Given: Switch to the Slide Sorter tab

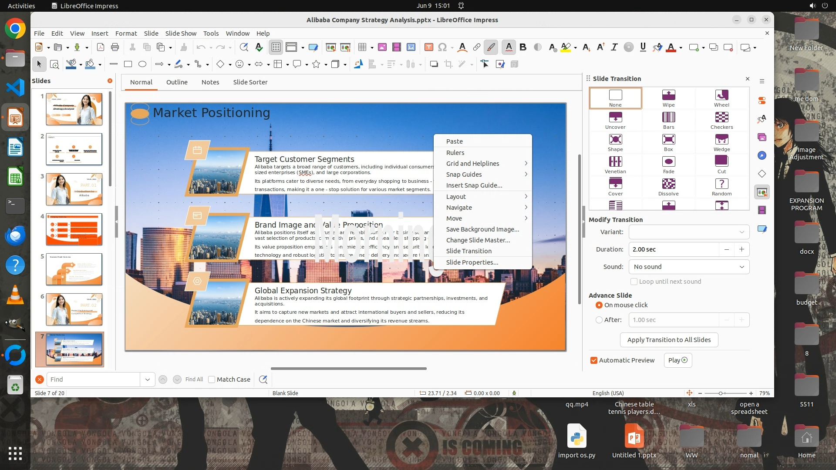Looking at the screenshot, I should [x=250, y=82].
